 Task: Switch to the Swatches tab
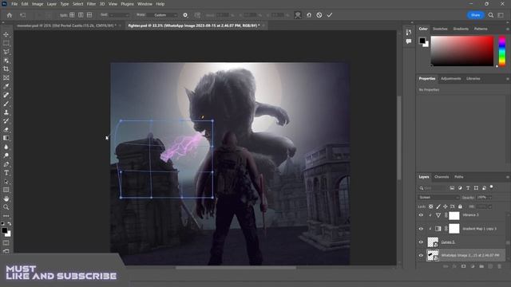click(x=440, y=29)
